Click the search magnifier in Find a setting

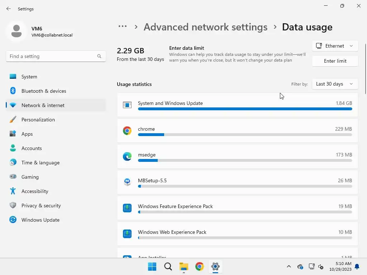pyautogui.click(x=99, y=56)
